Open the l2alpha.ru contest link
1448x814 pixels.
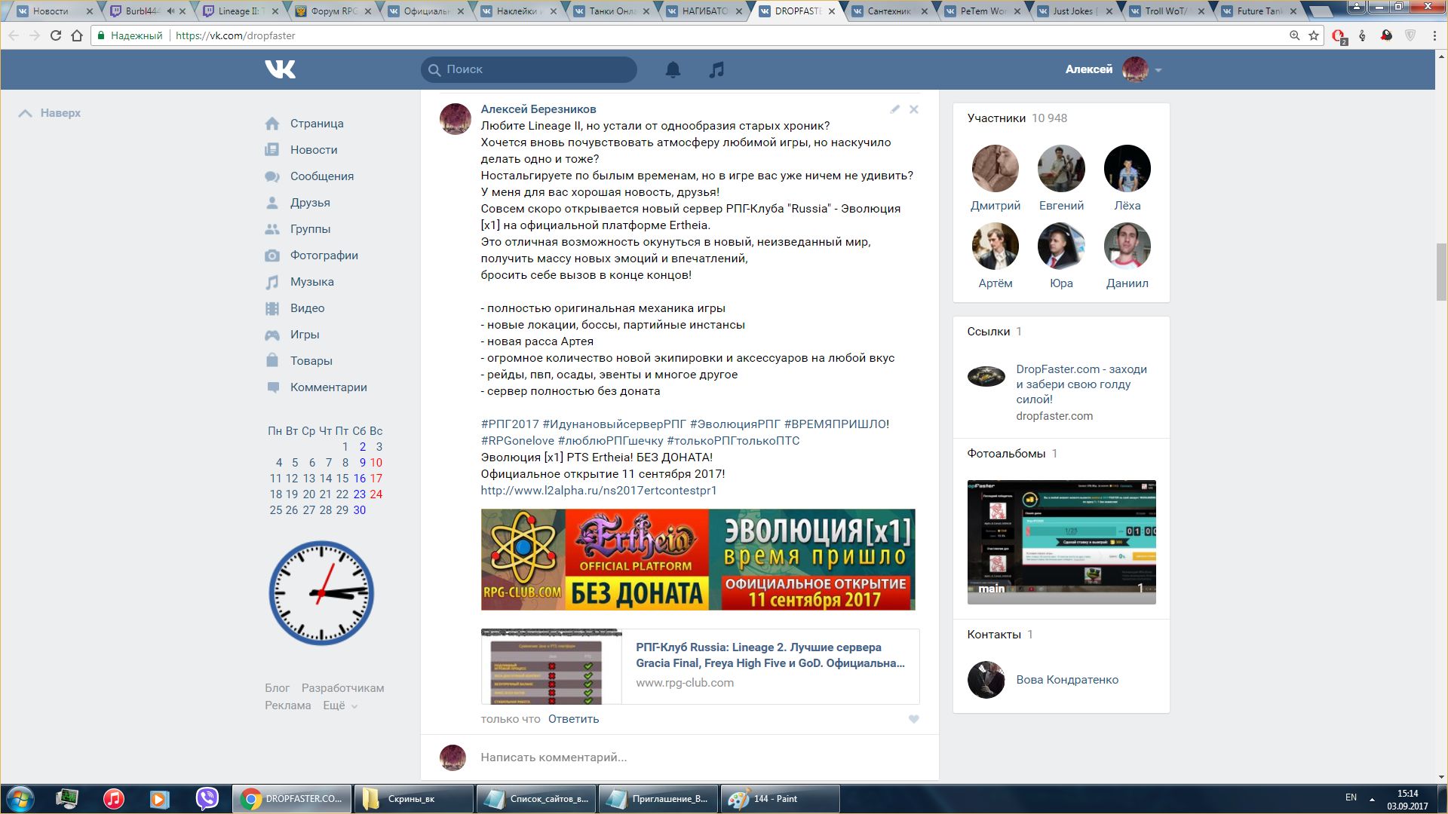[599, 491]
